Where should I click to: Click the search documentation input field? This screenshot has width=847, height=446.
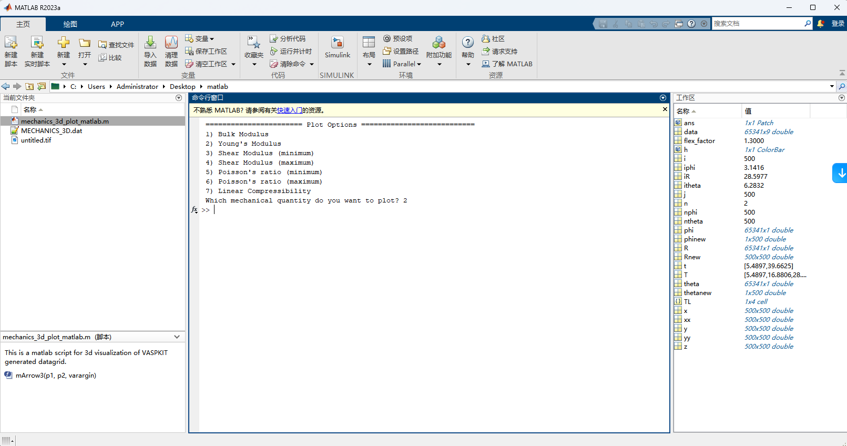pos(757,24)
